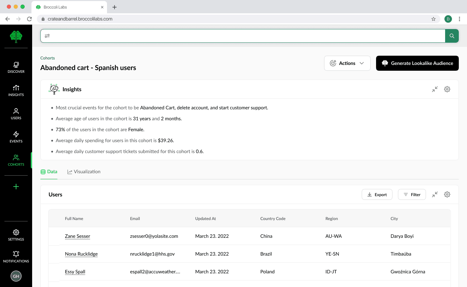The image size is (467, 287).
Task: Open the browser profile D avatar
Action: pyautogui.click(x=448, y=19)
